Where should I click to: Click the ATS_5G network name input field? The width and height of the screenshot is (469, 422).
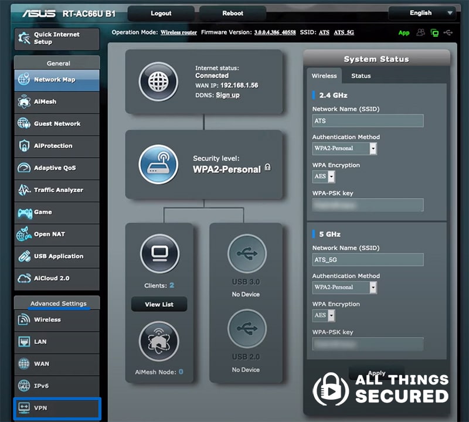tap(368, 260)
